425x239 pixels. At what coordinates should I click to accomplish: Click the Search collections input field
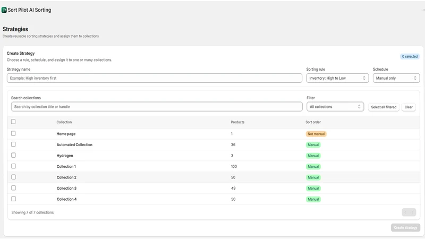tap(157, 107)
